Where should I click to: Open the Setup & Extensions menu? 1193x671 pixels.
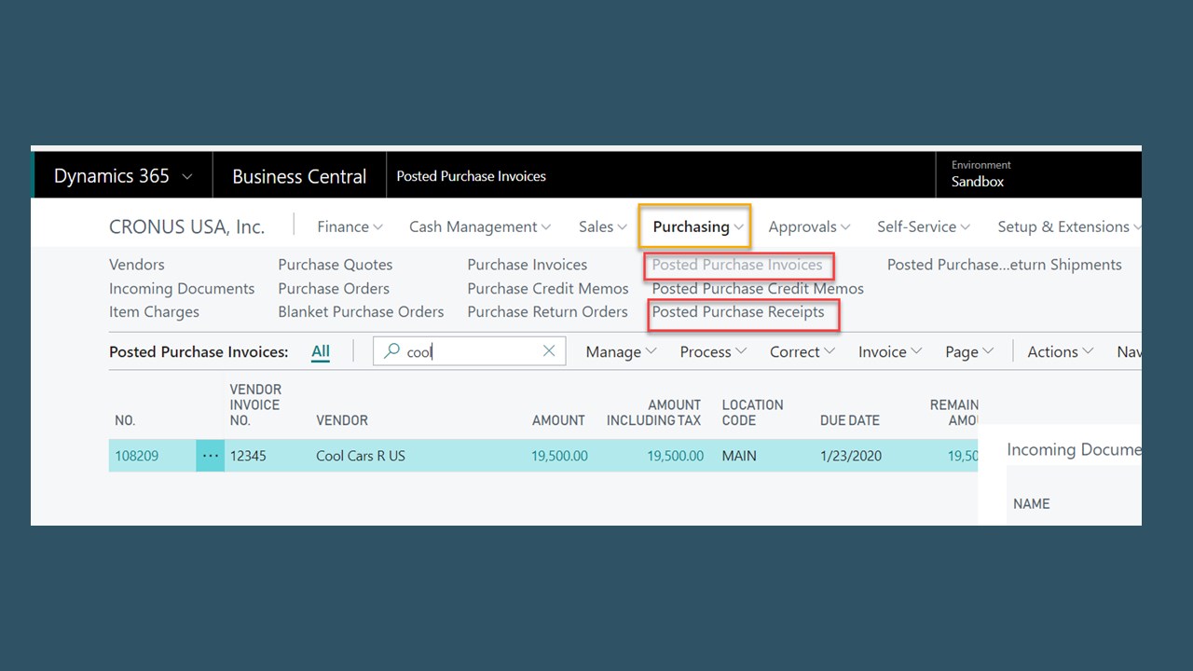pos(1069,226)
